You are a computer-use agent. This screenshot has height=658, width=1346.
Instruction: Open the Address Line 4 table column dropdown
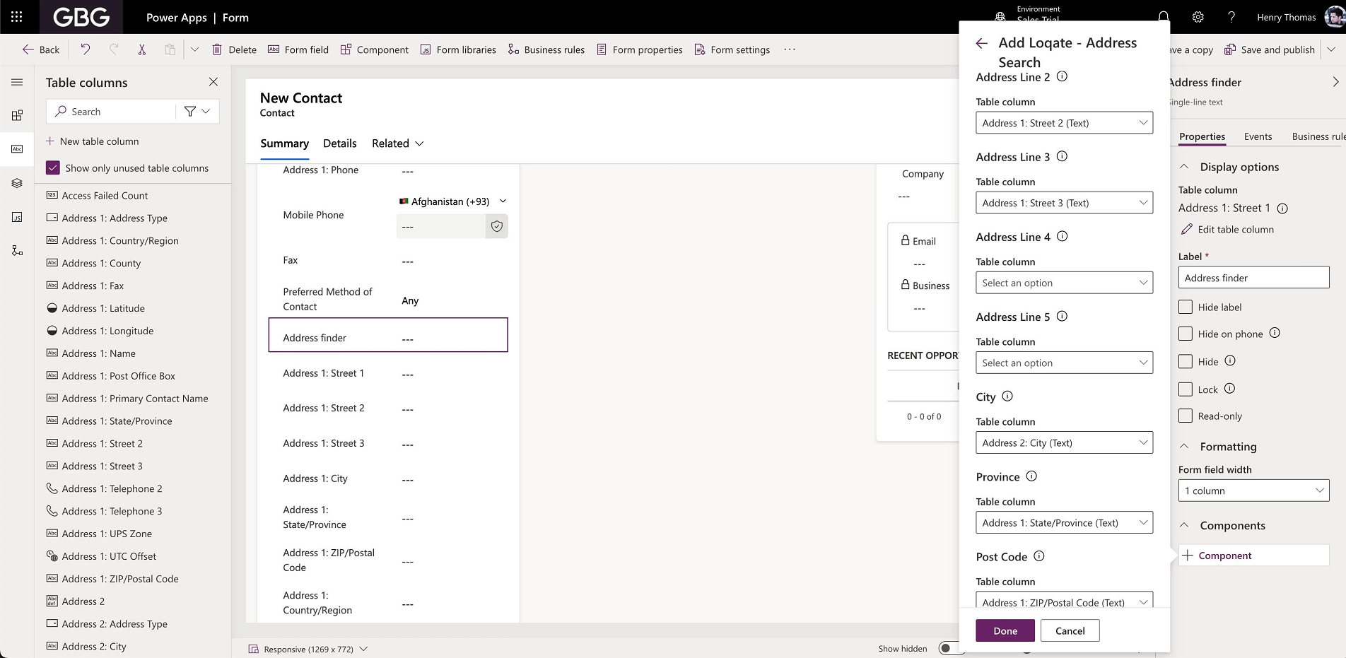coord(1064,282)
